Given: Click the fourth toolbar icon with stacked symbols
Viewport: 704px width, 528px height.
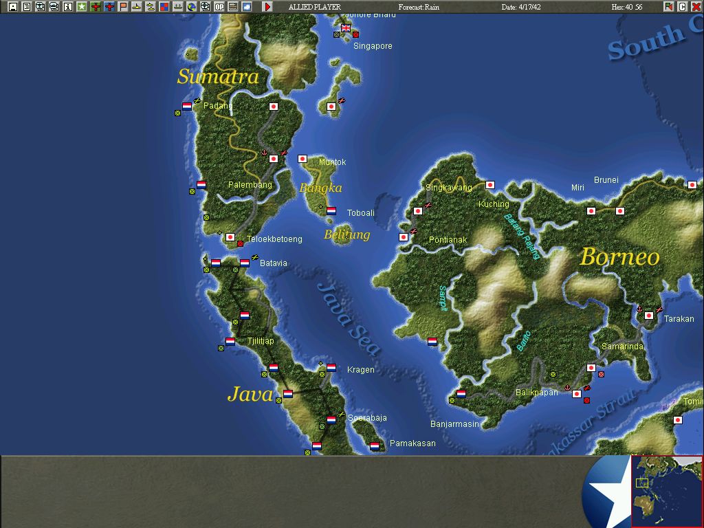Looking at the screenshot, I should [54, 6].
